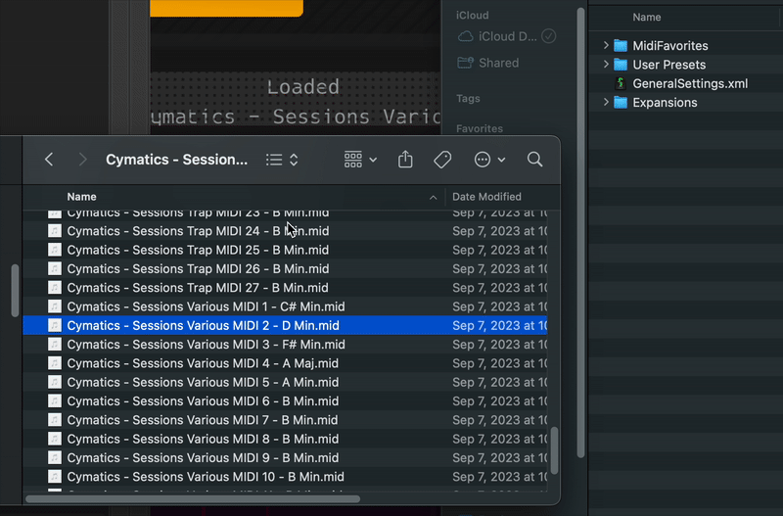Click the Favorites sidebar section heading

click(x=480, y=128)
